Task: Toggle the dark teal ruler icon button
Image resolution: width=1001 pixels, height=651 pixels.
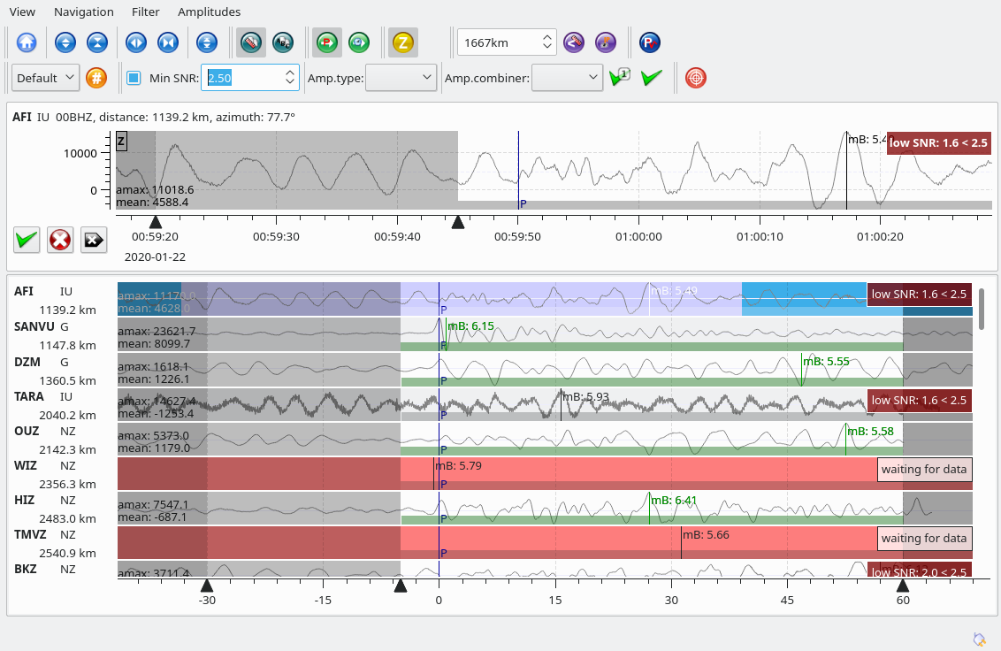Action: [x=251, y=42]
